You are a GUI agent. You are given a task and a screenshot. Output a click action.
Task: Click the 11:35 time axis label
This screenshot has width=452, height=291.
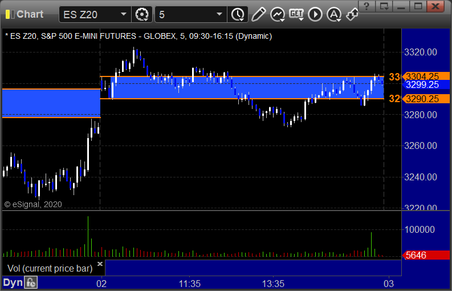(190, 284)
